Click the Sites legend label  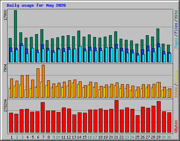point(176,92)
